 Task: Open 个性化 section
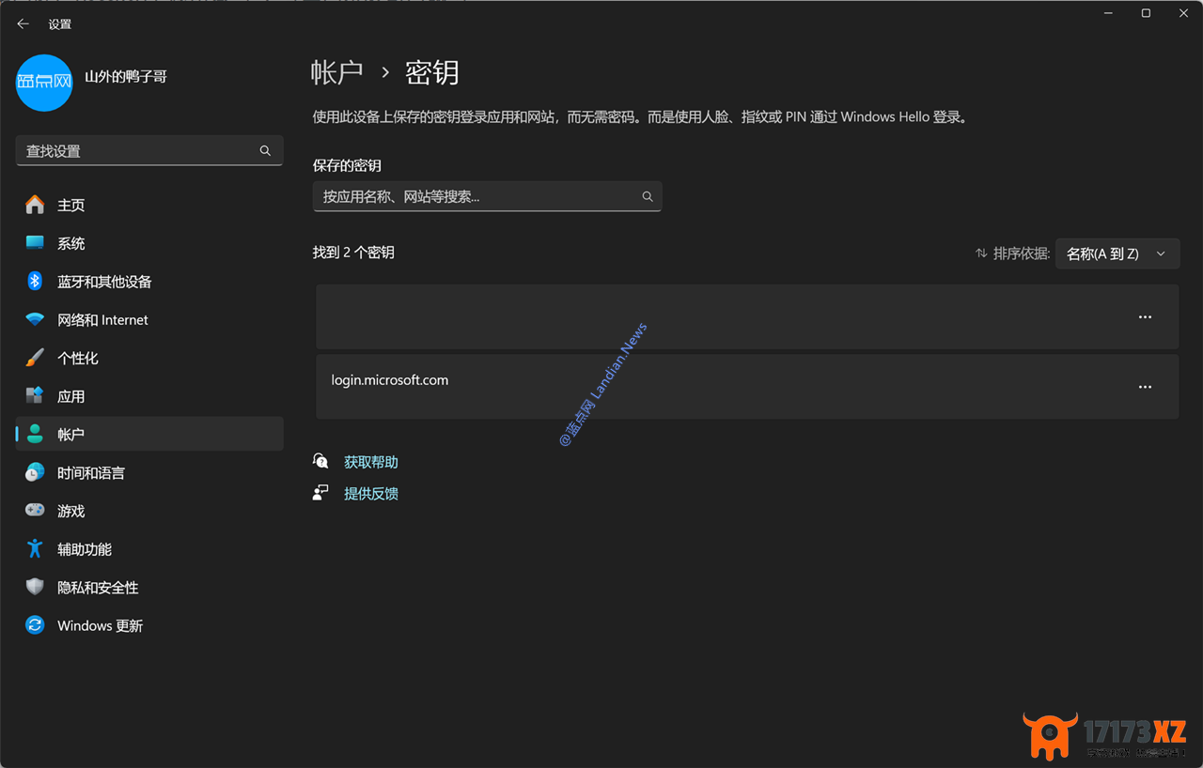(149, 358)
